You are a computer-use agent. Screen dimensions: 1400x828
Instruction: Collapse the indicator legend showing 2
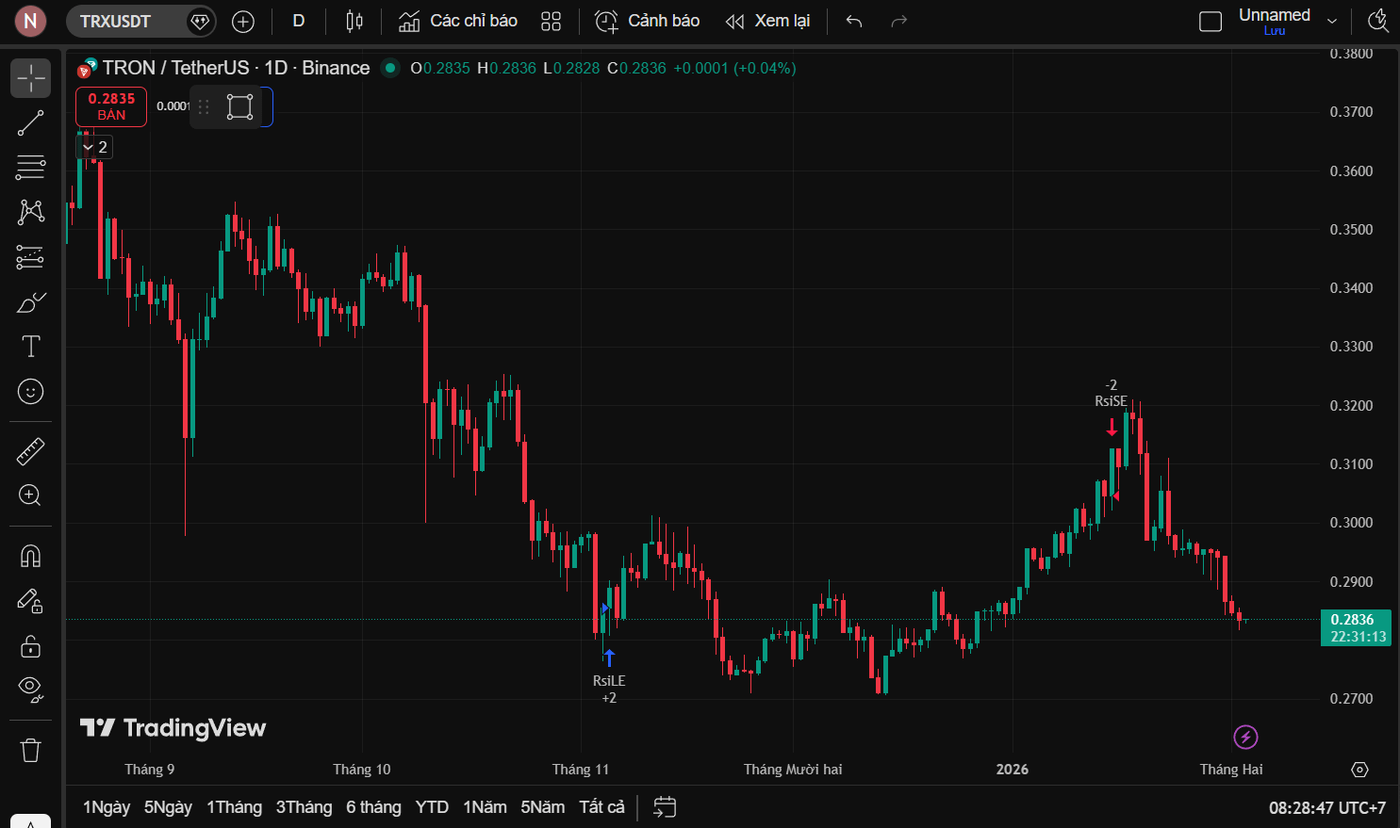click(x=94, y=147)
